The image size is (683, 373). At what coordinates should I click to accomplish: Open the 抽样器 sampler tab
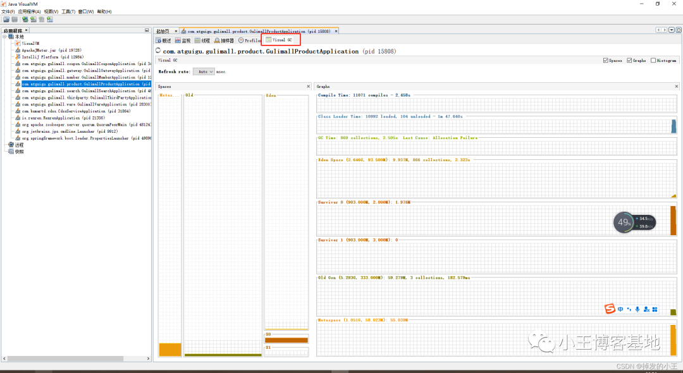224,40
